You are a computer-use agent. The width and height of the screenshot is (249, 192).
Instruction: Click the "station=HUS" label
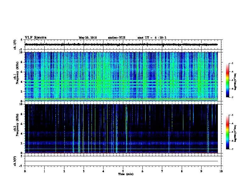[x=117, y=38]
